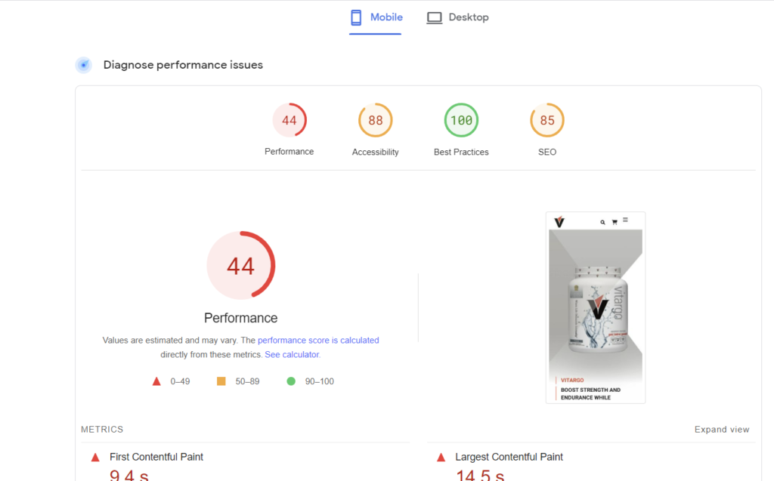Click the desktop monitor icon
This screenshot has height=481, width=774.
434,17
